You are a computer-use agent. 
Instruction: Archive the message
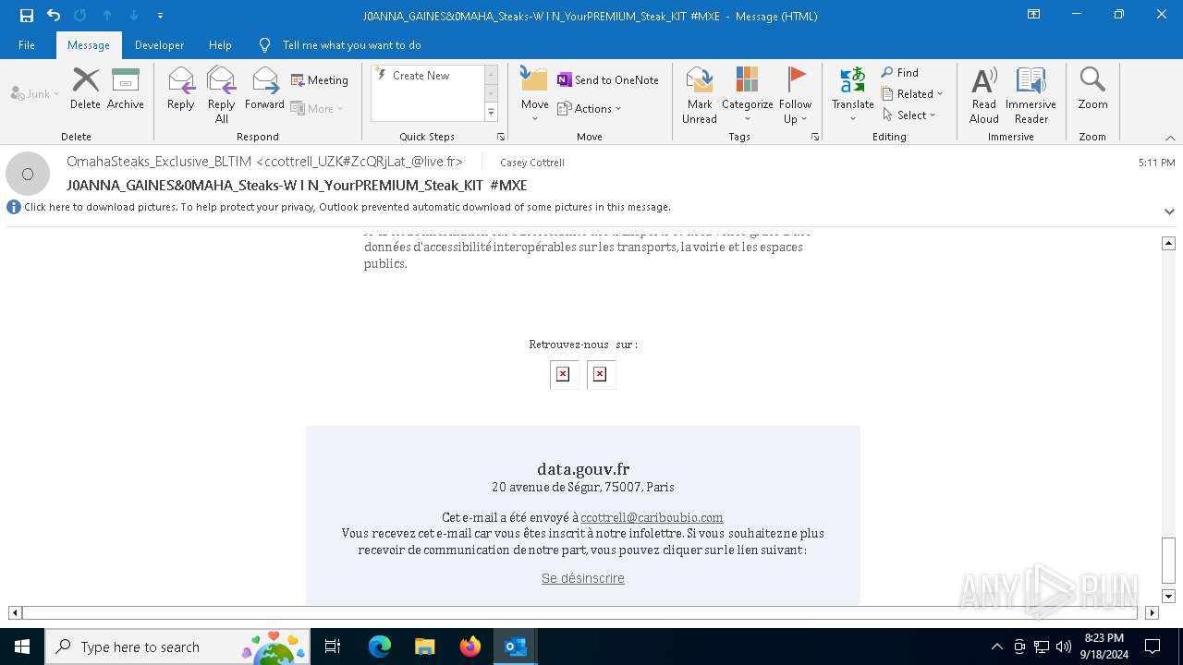[126, 89]
